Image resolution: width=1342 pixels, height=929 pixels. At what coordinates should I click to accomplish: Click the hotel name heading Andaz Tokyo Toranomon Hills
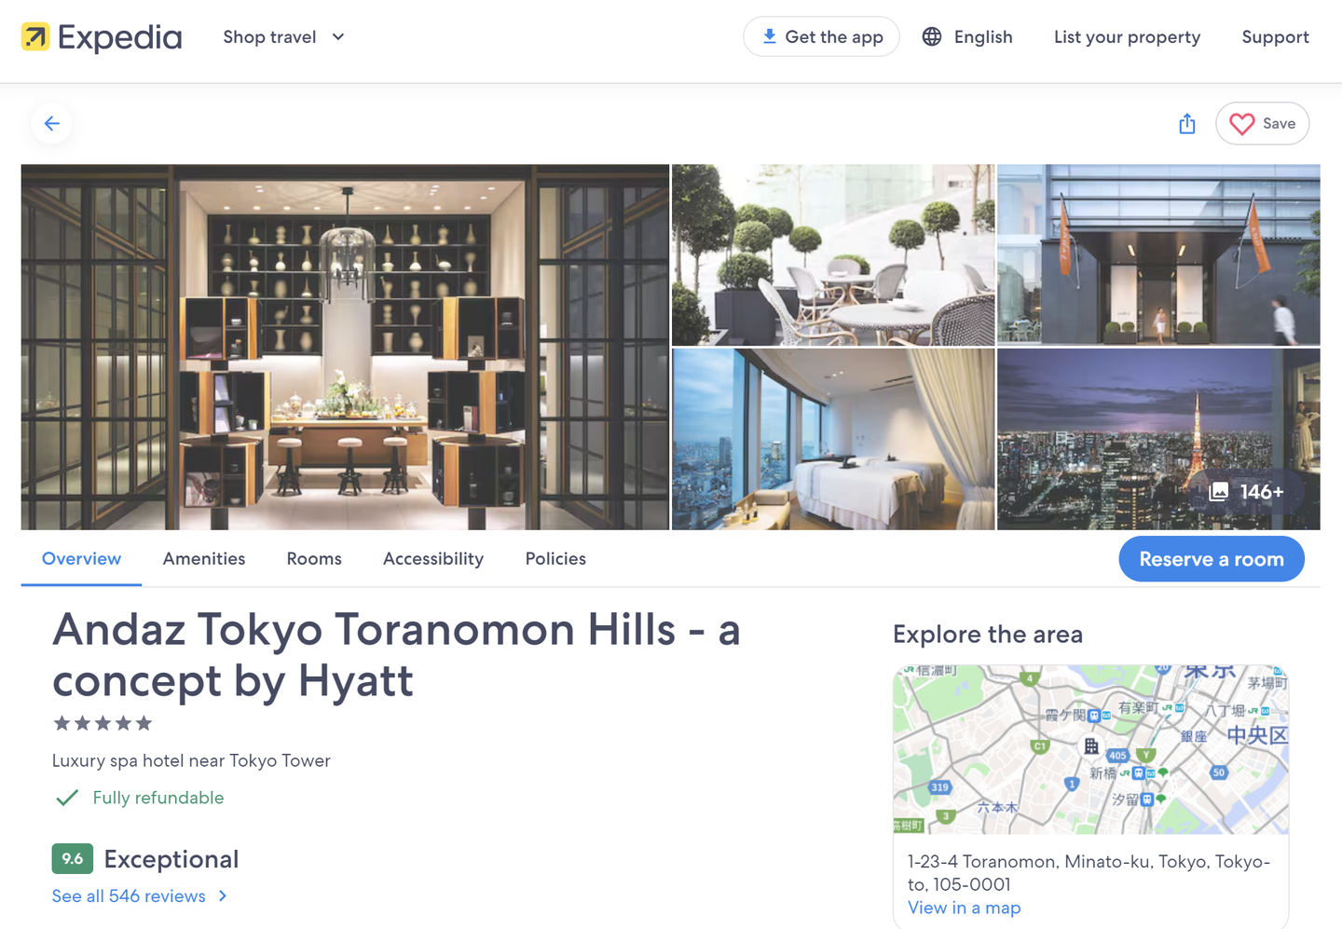coord(396,655)
